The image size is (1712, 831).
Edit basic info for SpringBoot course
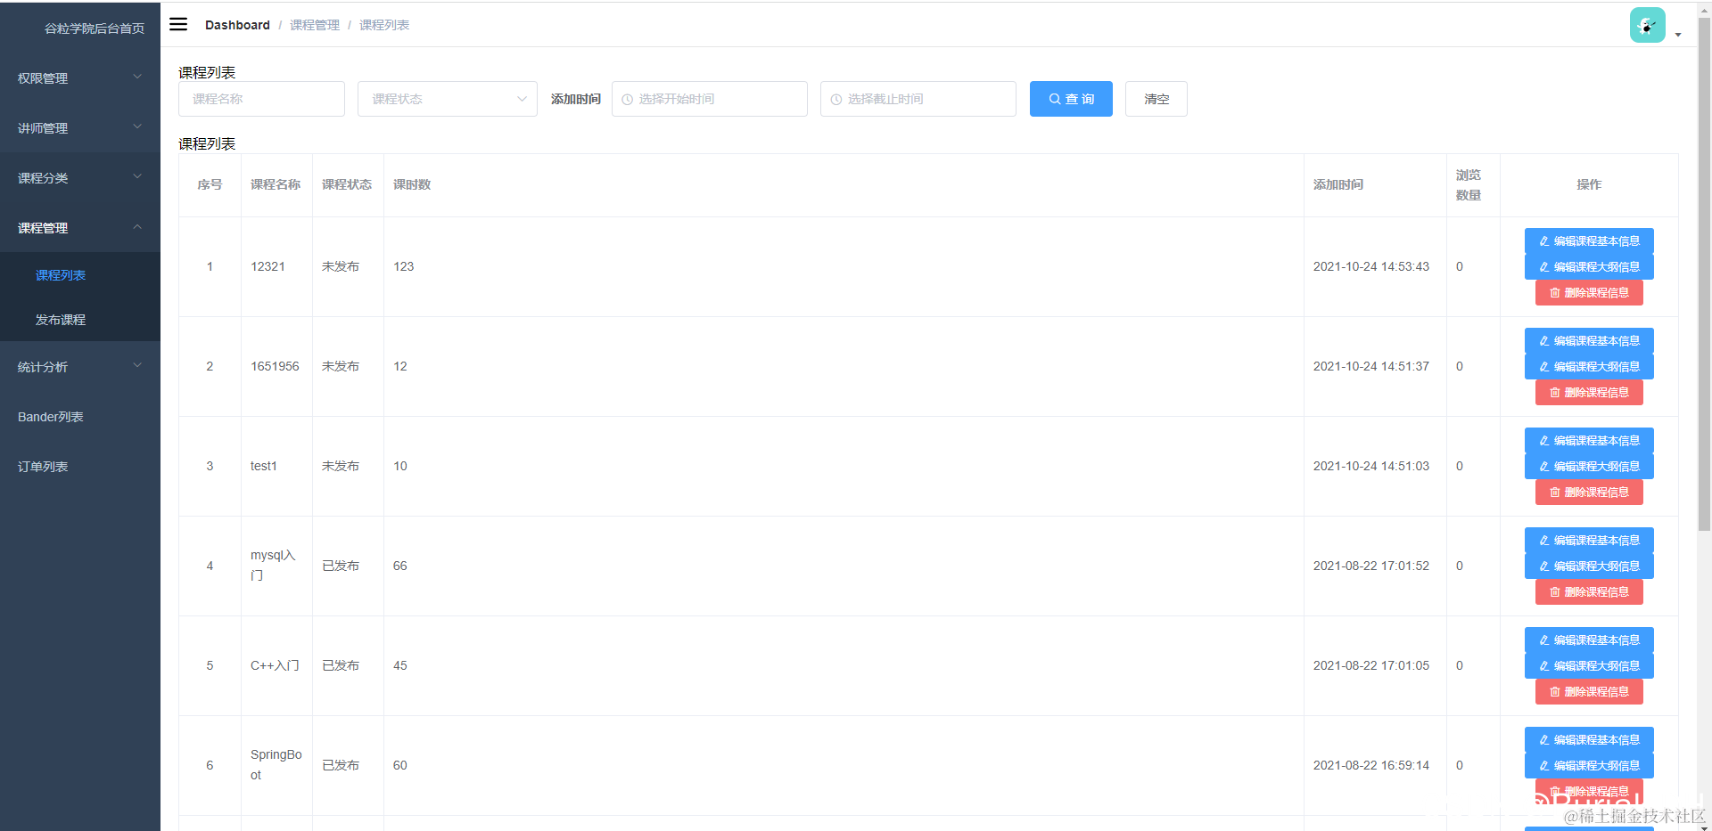pos(1589,740)
